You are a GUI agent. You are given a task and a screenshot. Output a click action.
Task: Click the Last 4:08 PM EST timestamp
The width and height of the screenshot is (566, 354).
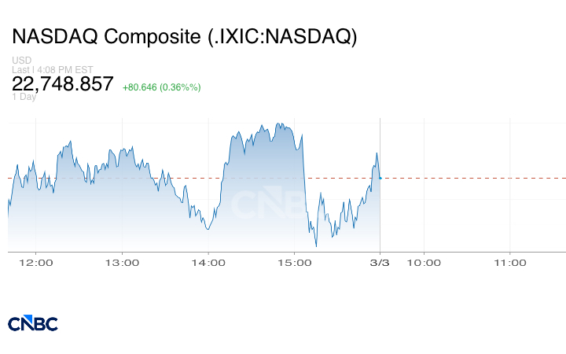click(x=53, y=69)
